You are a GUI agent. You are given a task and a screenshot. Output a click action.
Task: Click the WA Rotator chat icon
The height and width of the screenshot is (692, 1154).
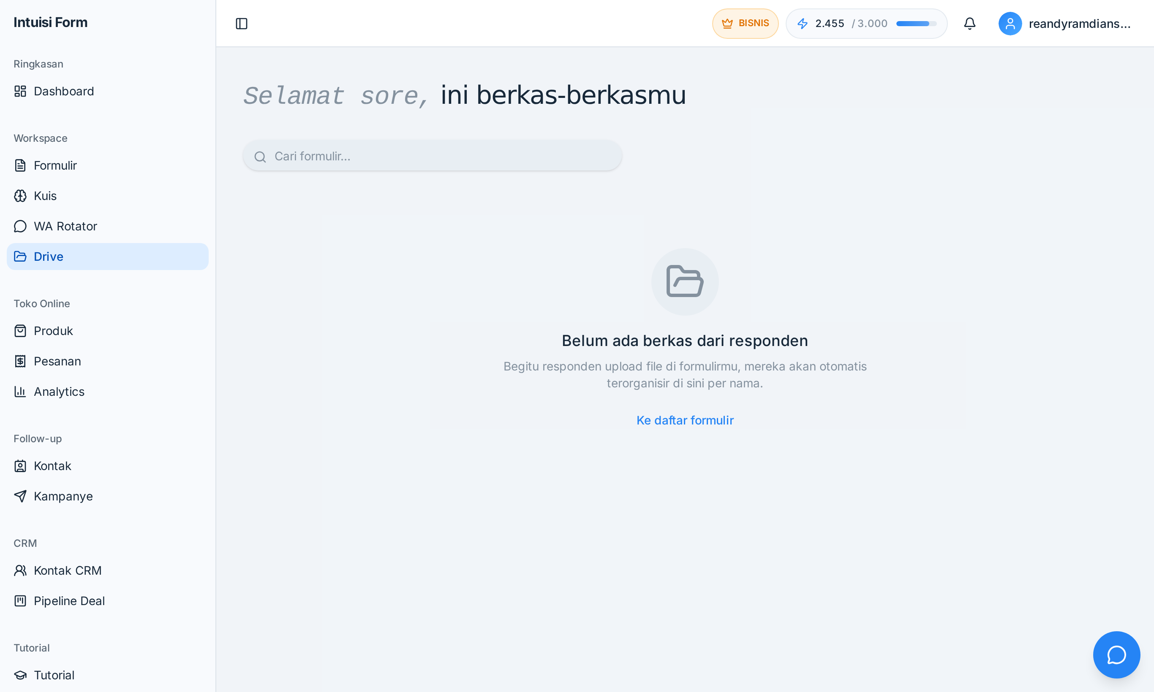click(x=20, y=226)
